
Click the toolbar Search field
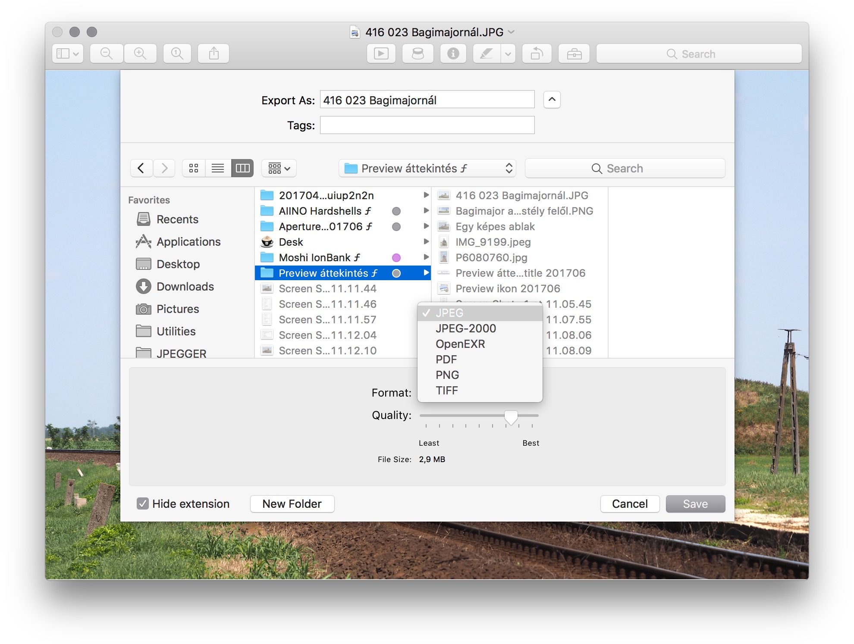tap(699, 53)
